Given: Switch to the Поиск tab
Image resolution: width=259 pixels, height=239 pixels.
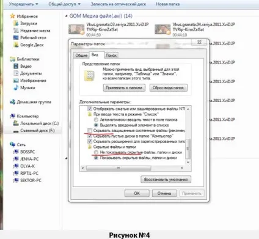Looking at the screenshot, I should [x=111, y=56].
